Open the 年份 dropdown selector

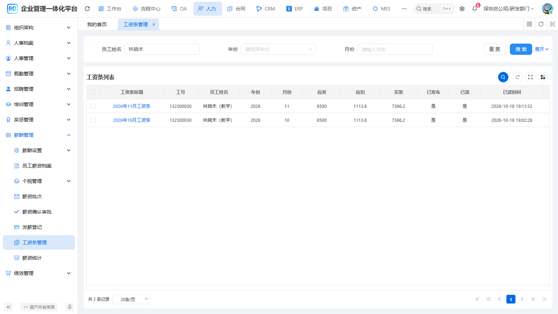click(279, 49)
